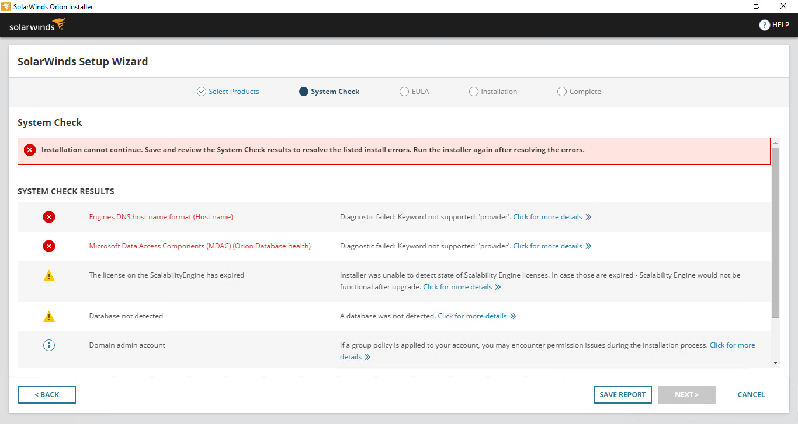
Task: Go to the Select Products step
Action: [234, 92]
